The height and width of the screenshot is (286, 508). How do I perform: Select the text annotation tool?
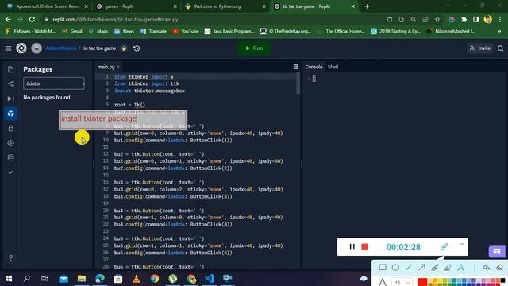coord(460,268)
